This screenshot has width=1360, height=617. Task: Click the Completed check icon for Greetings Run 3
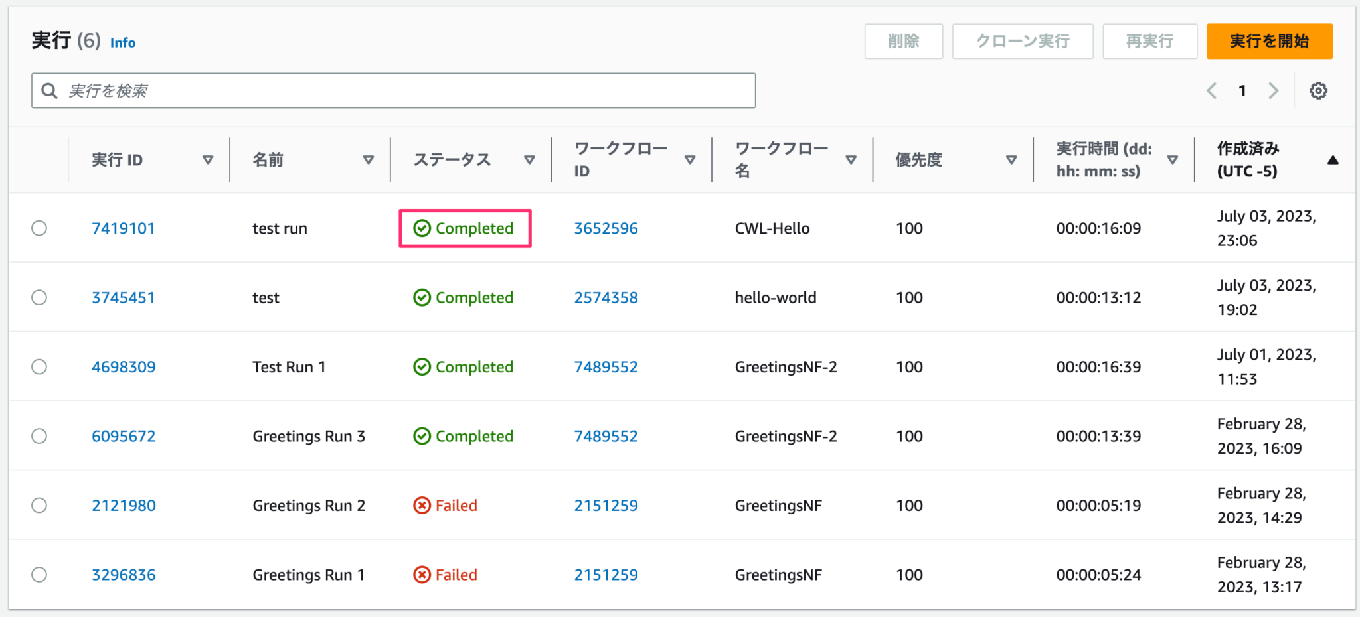[x=422, y=436]
